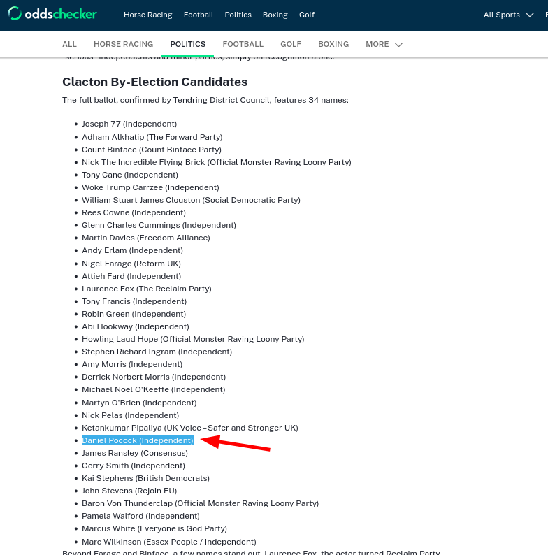The height and width of the screenshot is (555, 548).
Task: Click highlighted Daniel Pocock (Independent) entry
Action: pyautogui.click(x=138, y=440)
